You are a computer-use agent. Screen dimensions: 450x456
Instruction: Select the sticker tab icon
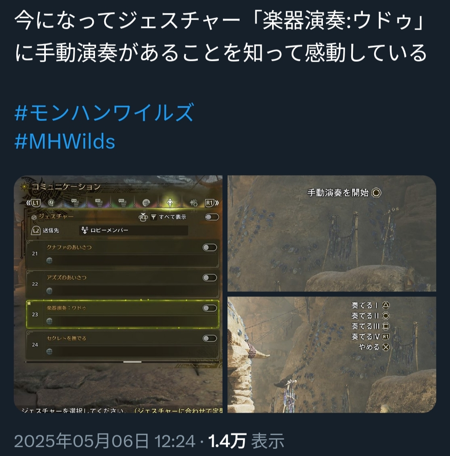pos(146,203)
